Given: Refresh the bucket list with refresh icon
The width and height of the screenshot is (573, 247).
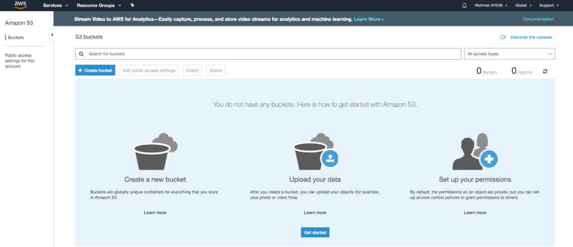Looking at the screenshot, I should pyautogui.click(x=545, y=72).
